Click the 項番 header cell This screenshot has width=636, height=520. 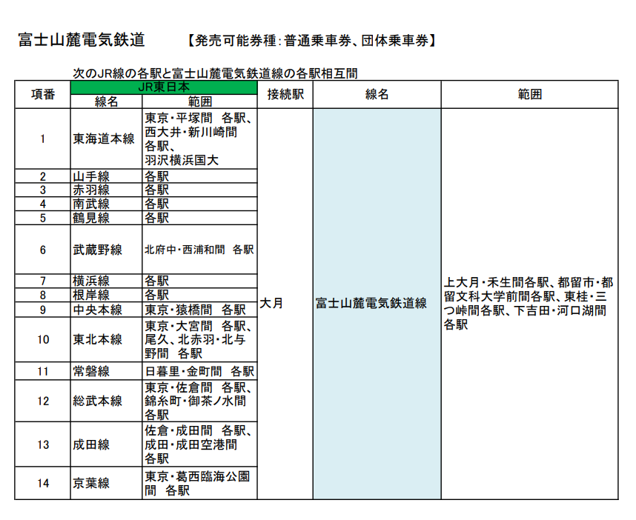[42, 94]
